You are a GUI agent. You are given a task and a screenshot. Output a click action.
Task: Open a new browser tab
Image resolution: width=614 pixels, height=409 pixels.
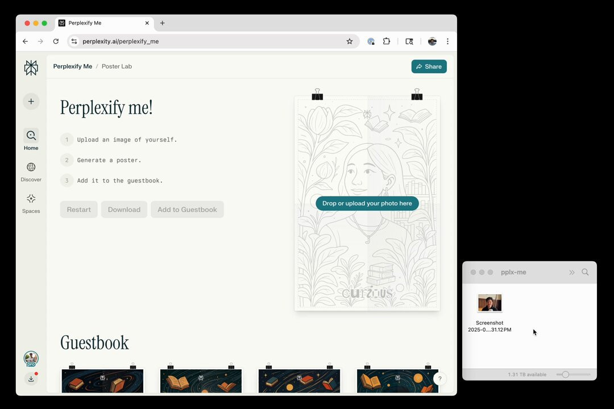[162, 23]
